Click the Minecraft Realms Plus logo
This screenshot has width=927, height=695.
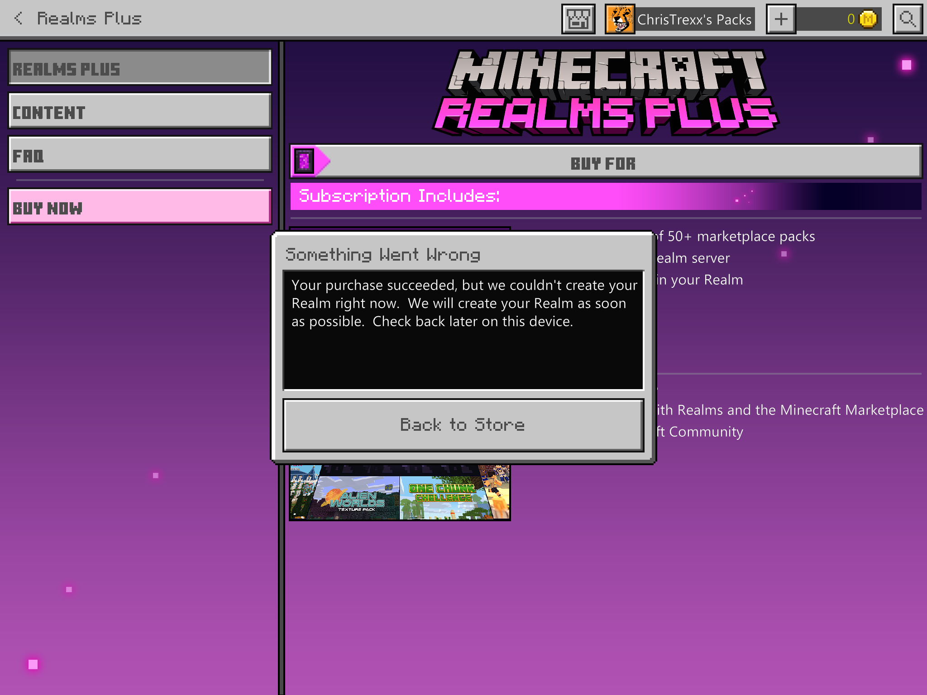pyautogui.click(x=605, y=93)
